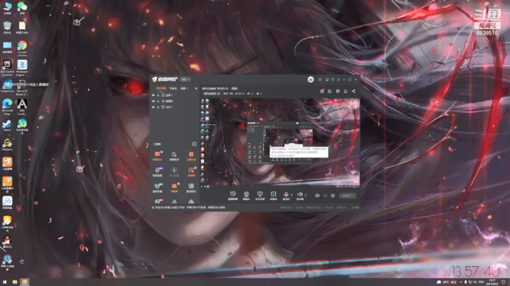Open Steam desktop shortcut
The width and height of the screenshot is (510, 286).
pos(7,125)
